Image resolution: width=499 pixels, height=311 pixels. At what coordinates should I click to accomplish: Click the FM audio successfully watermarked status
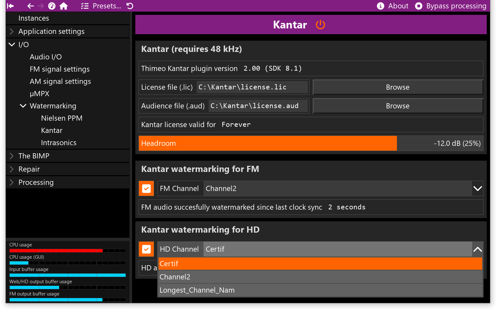(x=311, y=207)
